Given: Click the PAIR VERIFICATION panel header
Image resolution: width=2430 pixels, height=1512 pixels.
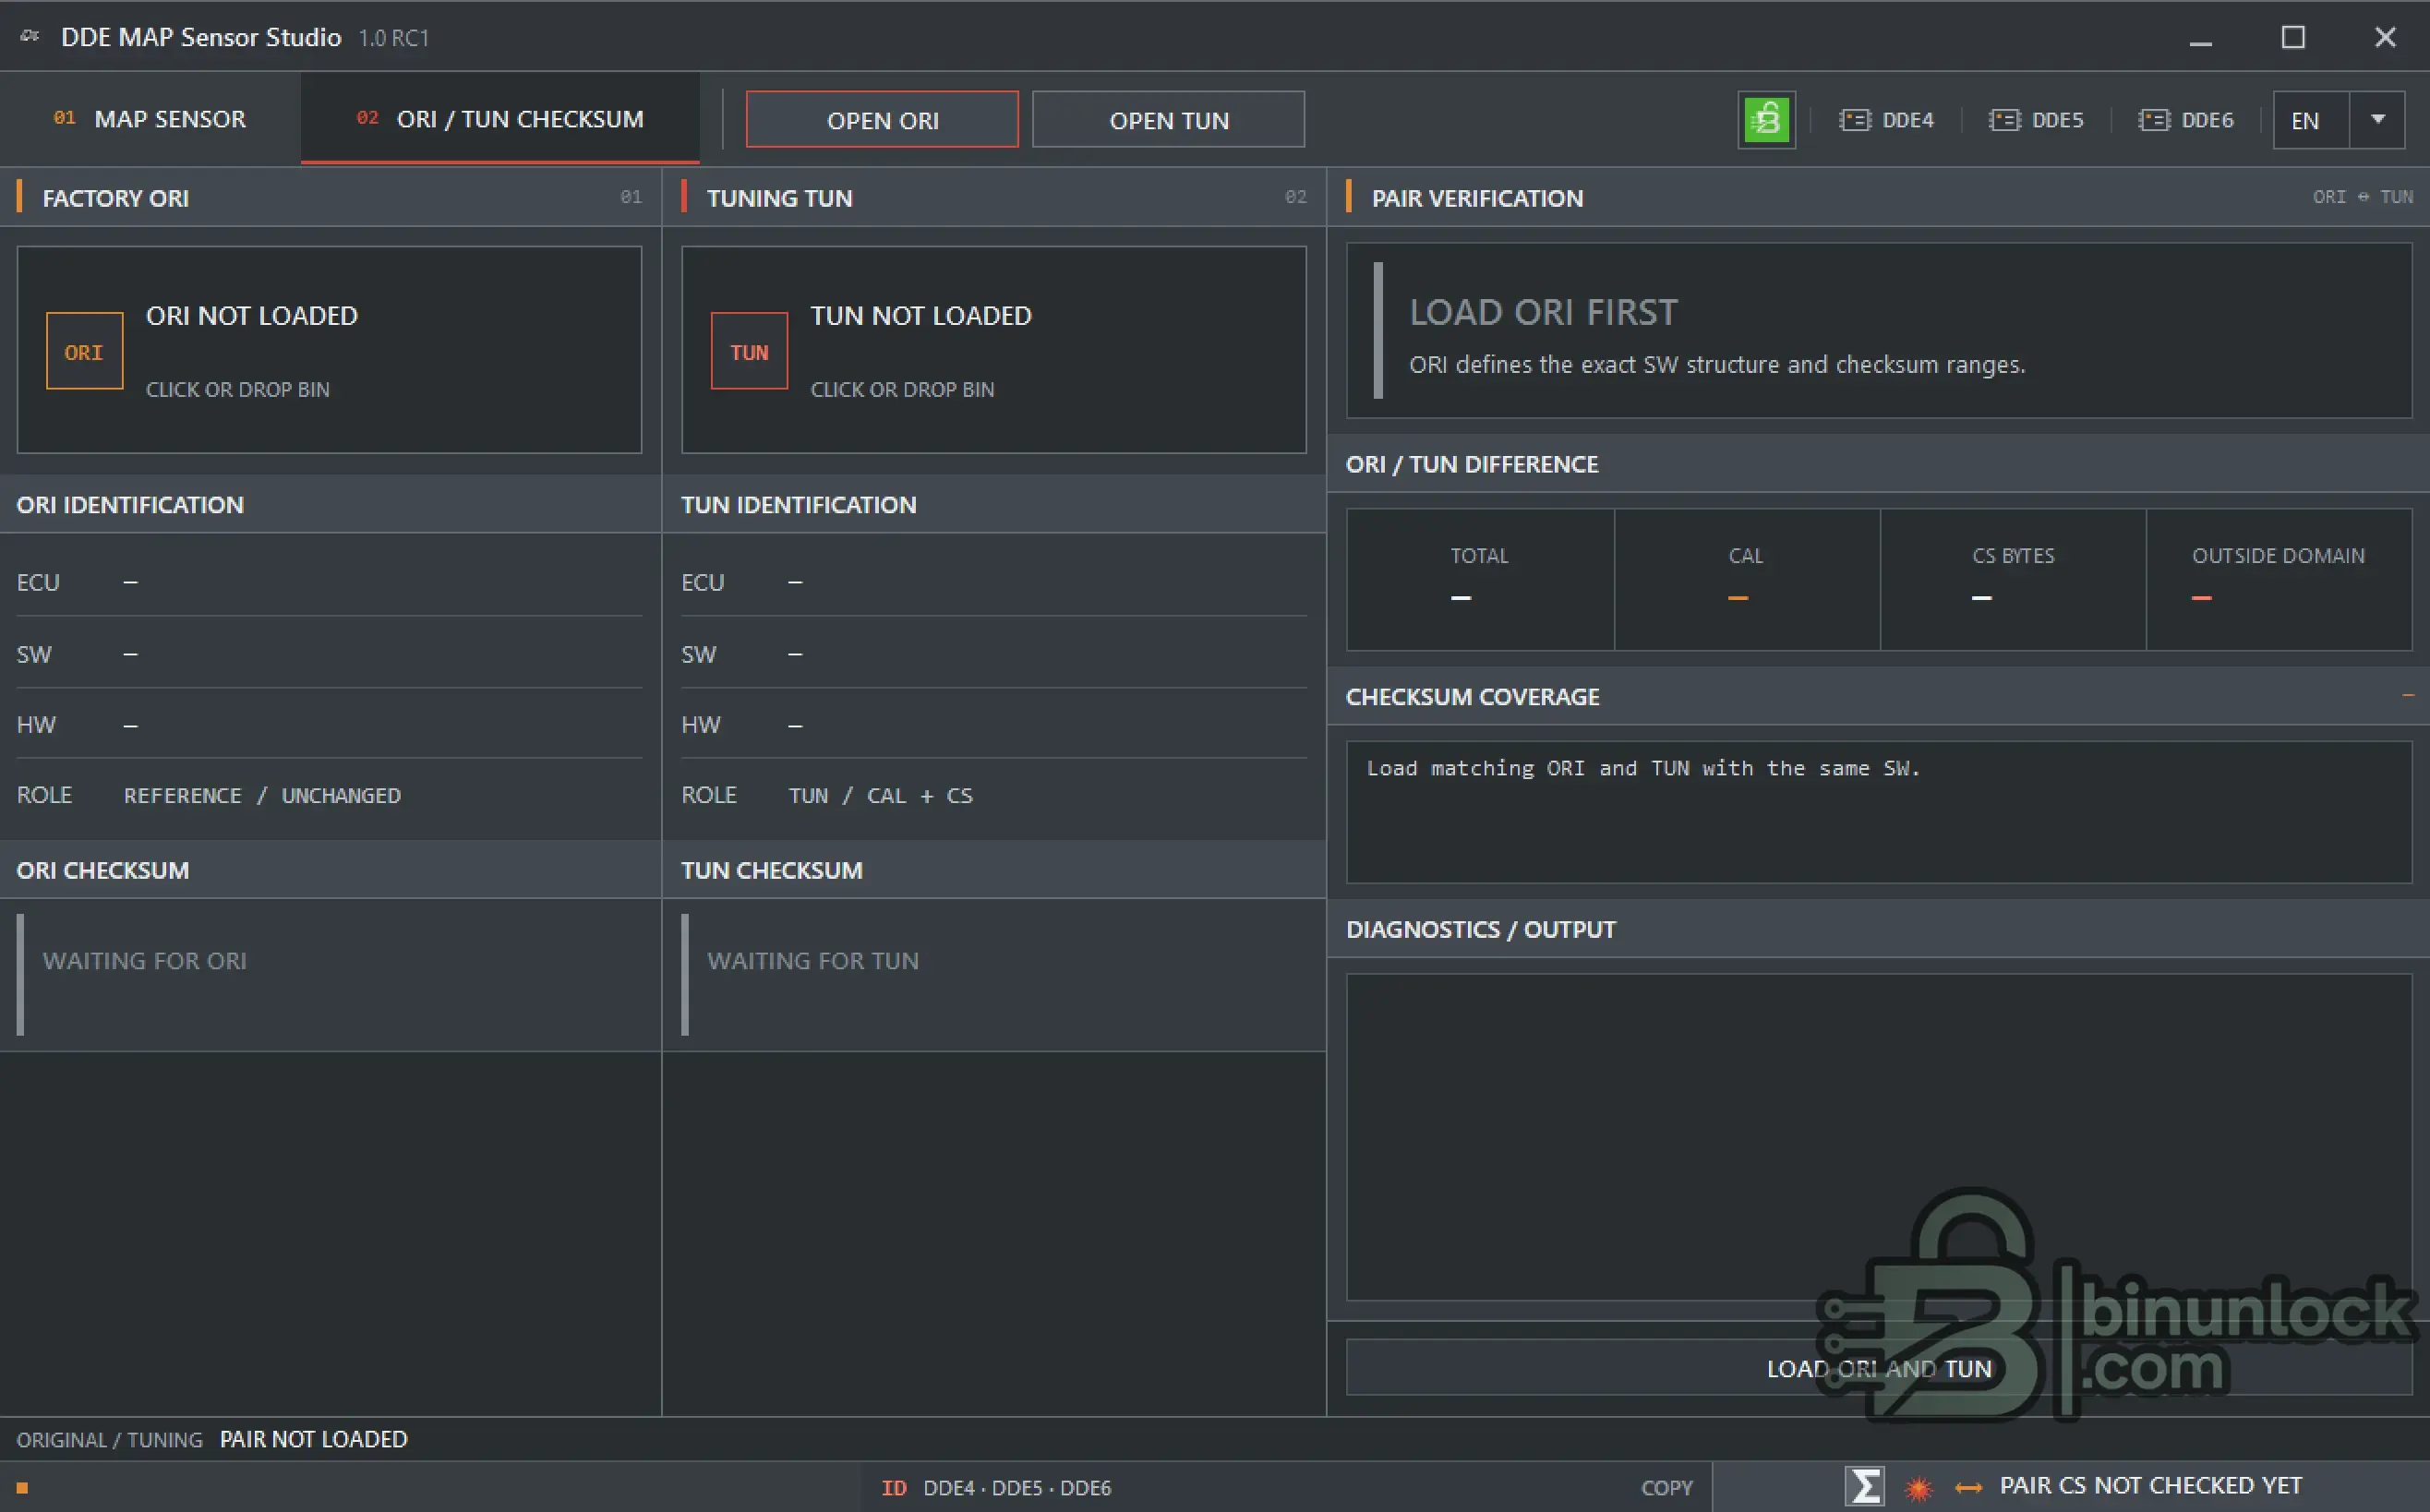Looking at the screenshot, I should [1879, 197].
